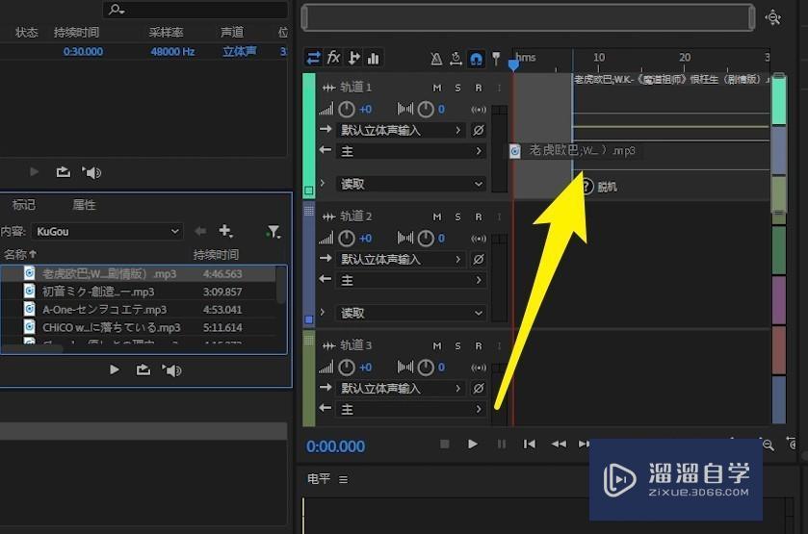This screenshot has height=534, width=808.
Task: Switch to the 属性 tab
Action: [x=84, y=205]
